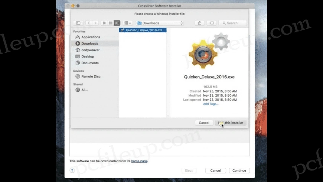Open Documents folder in sidebar
Viewport: 323px width, 182px height.
click(90, 63)
